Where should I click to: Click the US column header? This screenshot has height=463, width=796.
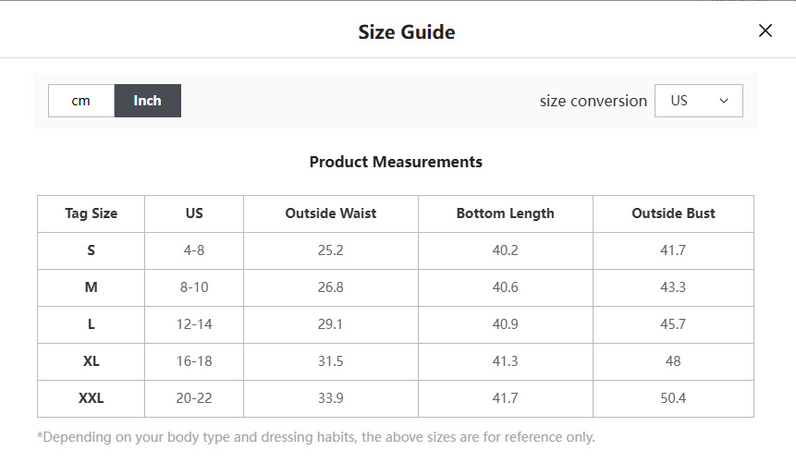click(194, 213)
